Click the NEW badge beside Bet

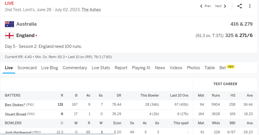click(231, 67)
